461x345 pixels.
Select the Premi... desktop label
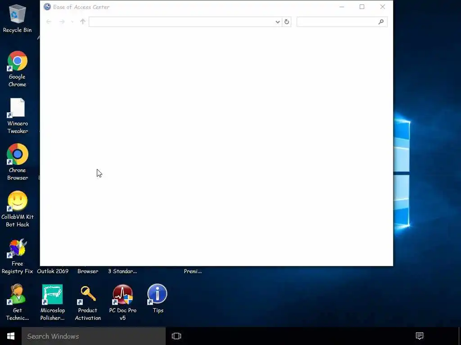coord(193,271)
